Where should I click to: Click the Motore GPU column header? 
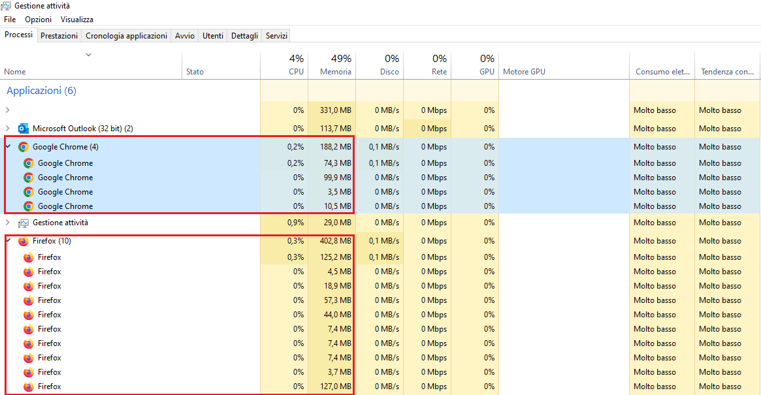coord(564,65)
